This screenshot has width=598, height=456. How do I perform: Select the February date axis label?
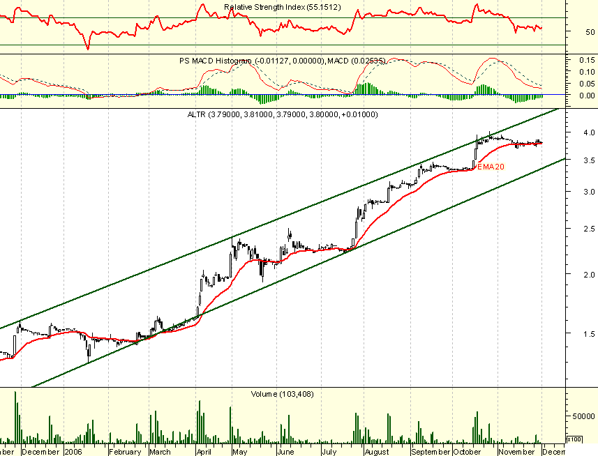click(125, 452)
